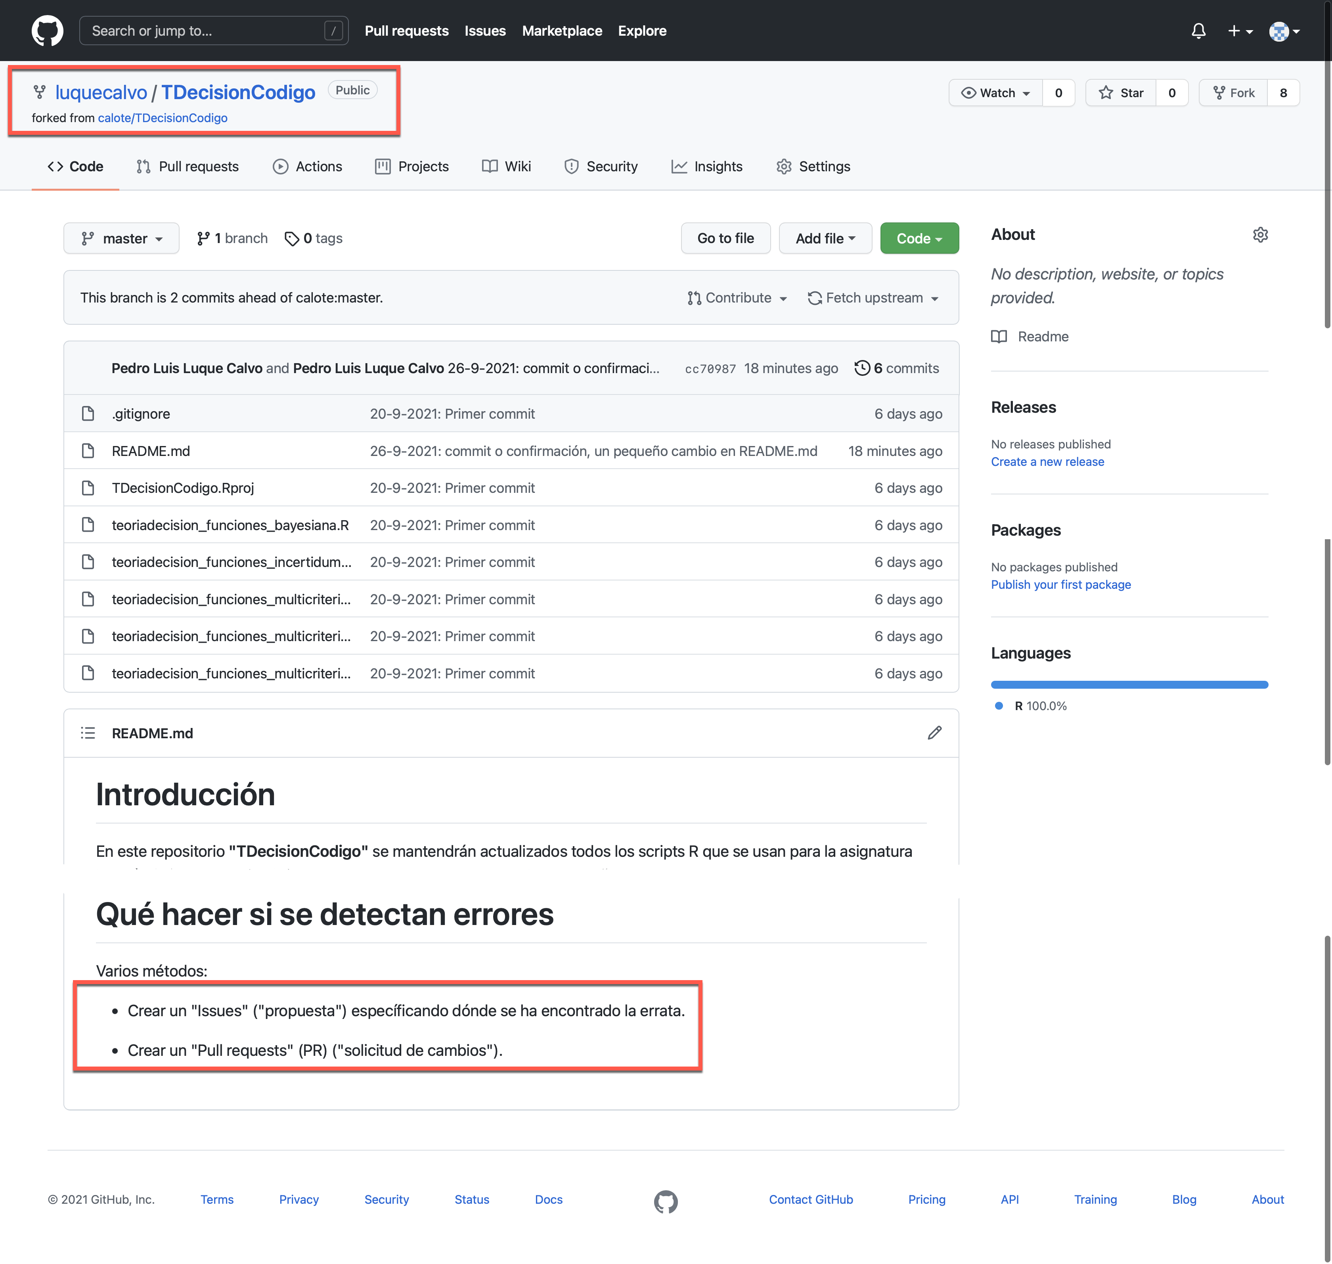Open Docs in the footer
Viewport: 1332px width, 1264px height.
(x=548, y=1199)
